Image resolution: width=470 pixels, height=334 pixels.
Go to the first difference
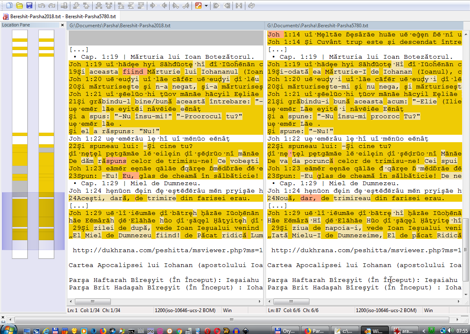121,6
